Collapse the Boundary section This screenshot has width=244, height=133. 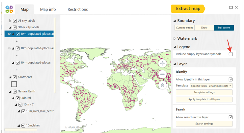click(175, 21)
